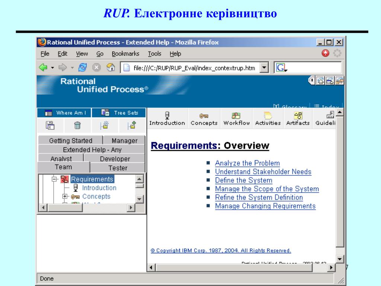This screenshot has height=286, width=381.
Task: Switch to the Where Am I tab
Action: (x=64, y=113)
